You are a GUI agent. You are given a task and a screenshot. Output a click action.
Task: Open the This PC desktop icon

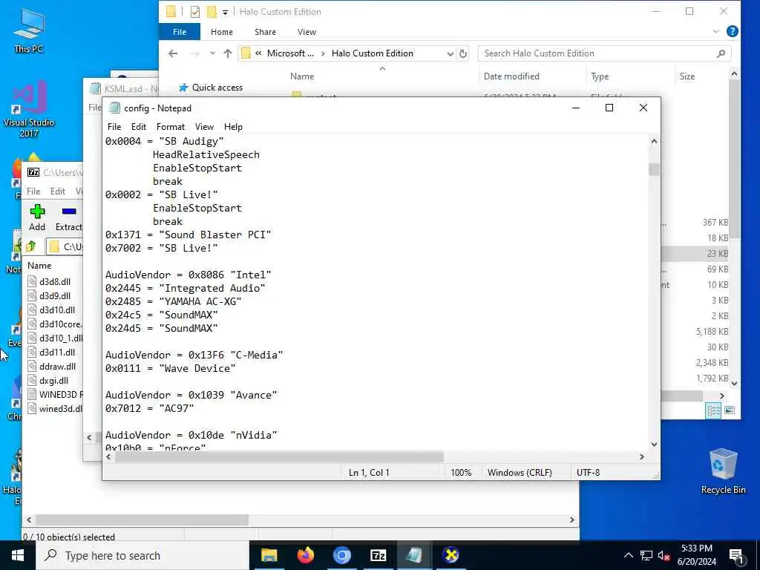[x=29, y=30]
